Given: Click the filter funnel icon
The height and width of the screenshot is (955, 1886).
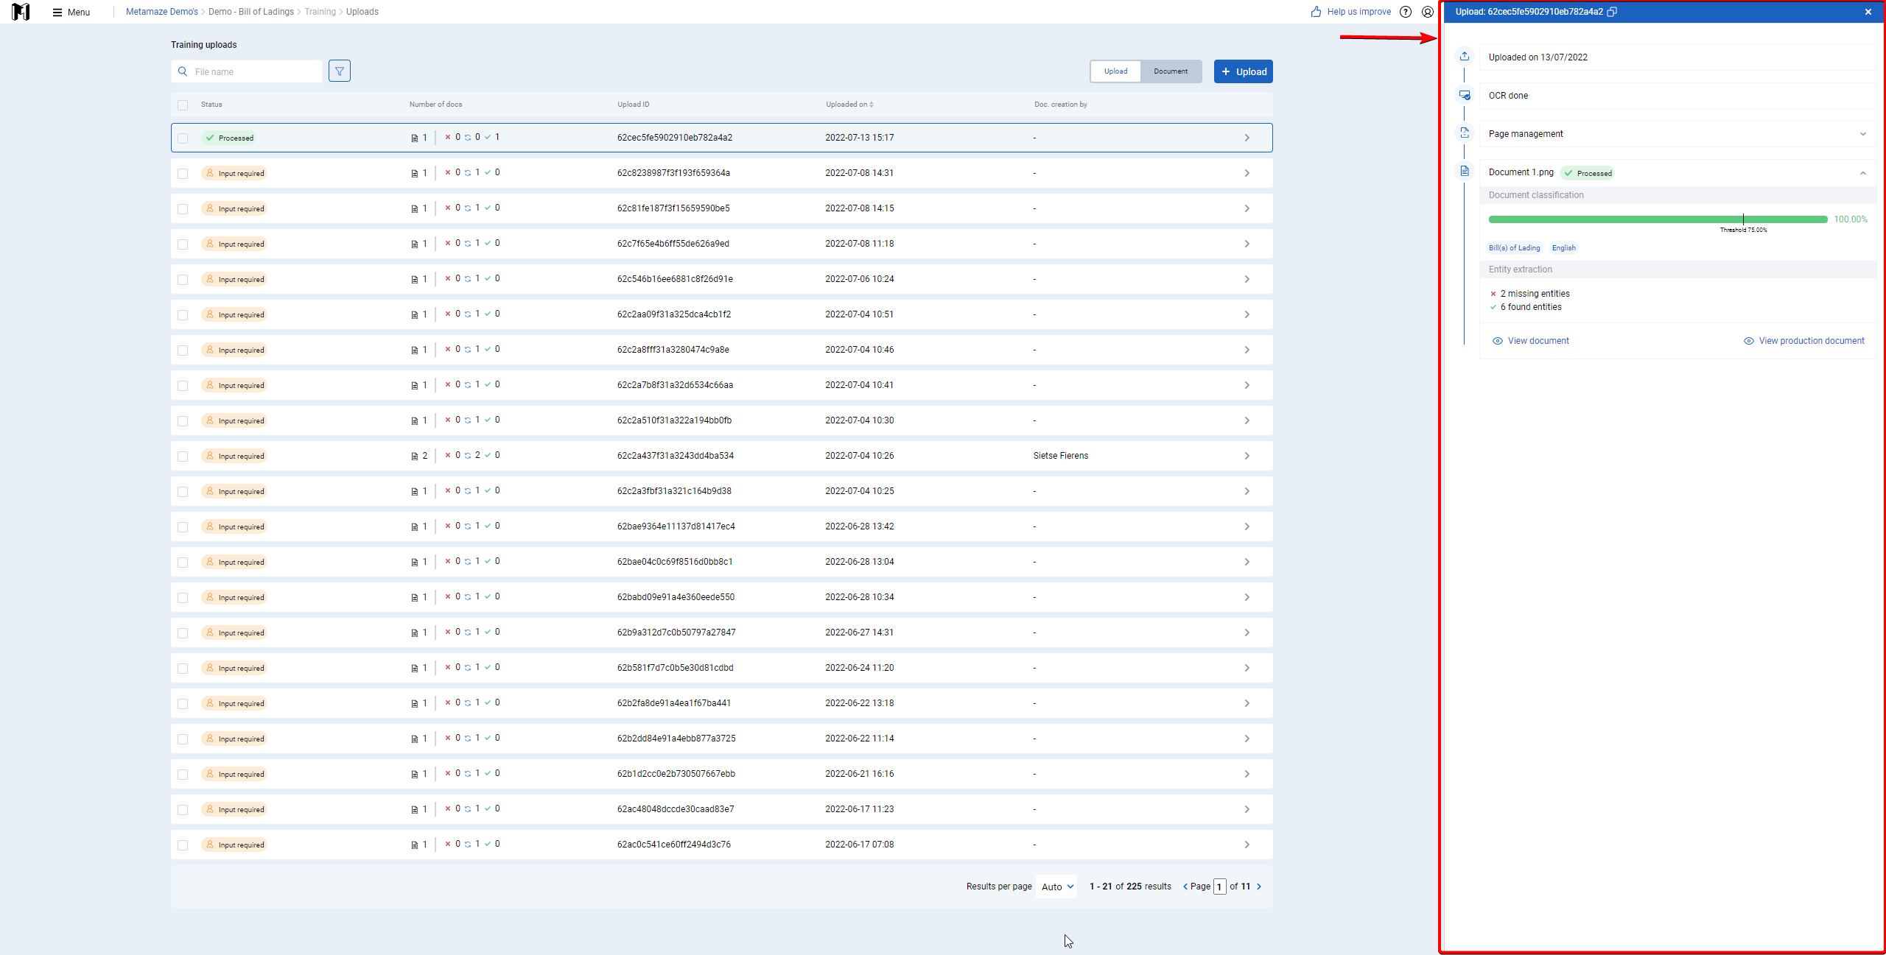Looking at the screenshot, I should tap(340, 71).
